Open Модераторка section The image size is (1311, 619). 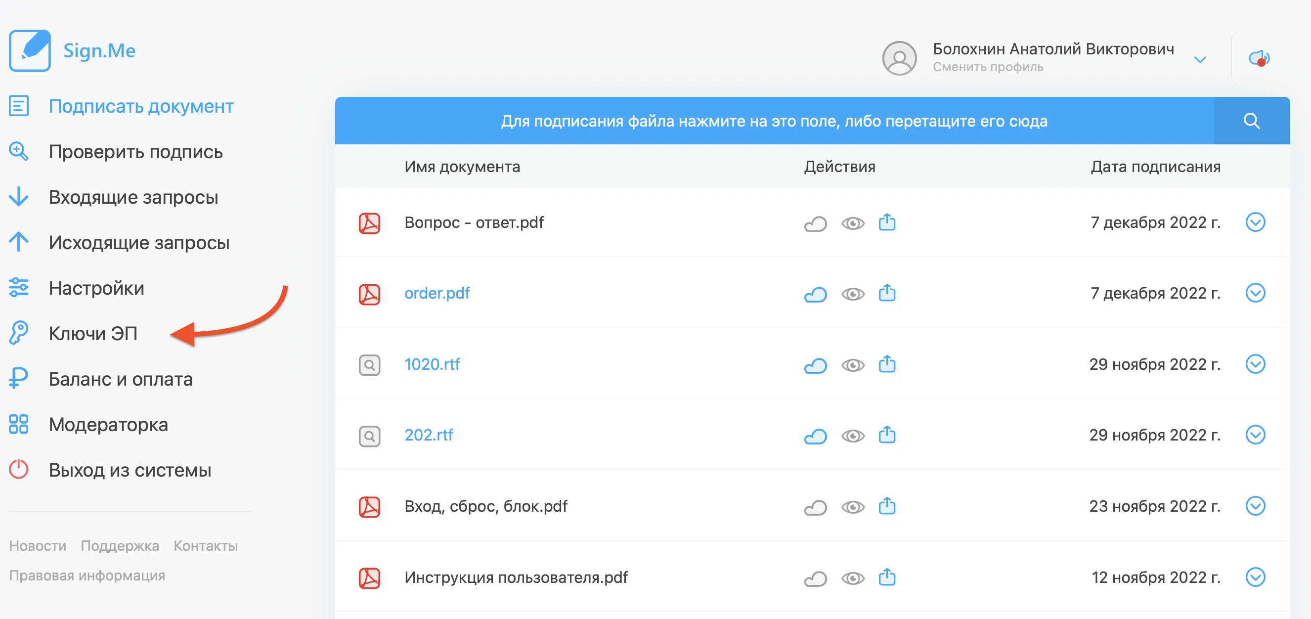(108, 424)
